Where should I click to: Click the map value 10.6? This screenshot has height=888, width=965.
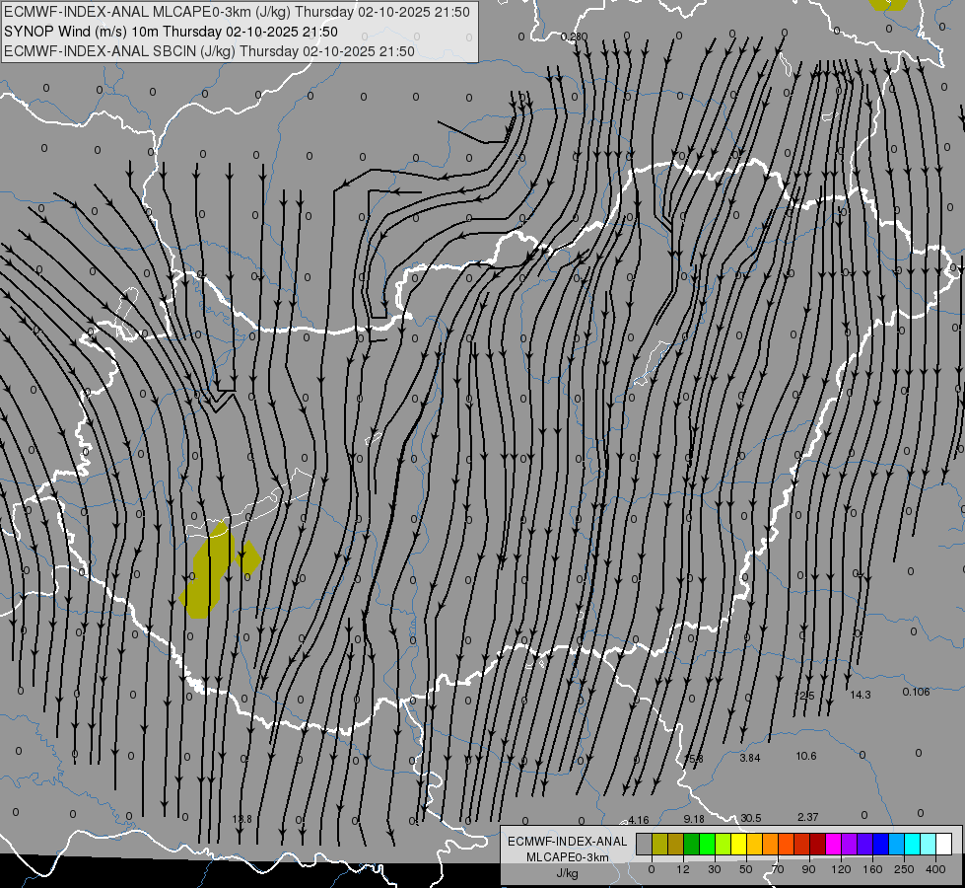[805, 756]
